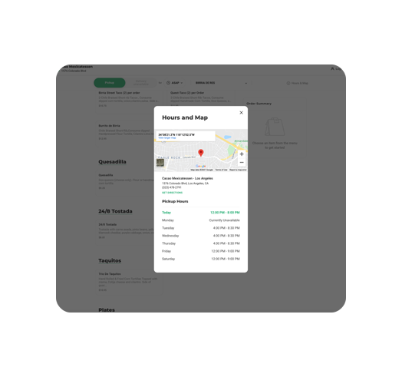The height and width of the screenshot is (377, 402).
Task: Click the Google logo on map
Action: (200, 167)
